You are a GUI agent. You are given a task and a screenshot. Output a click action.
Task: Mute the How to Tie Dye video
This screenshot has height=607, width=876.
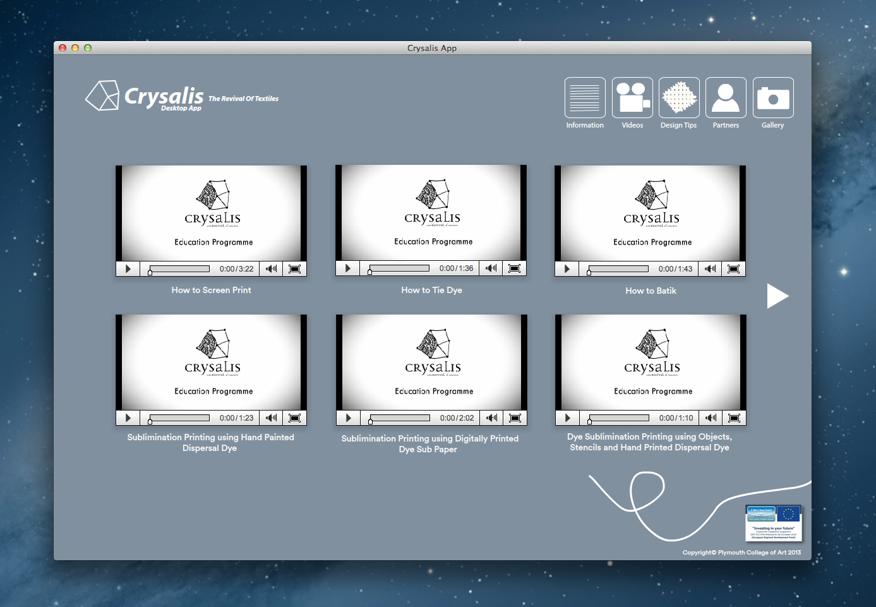pos(491,268)
